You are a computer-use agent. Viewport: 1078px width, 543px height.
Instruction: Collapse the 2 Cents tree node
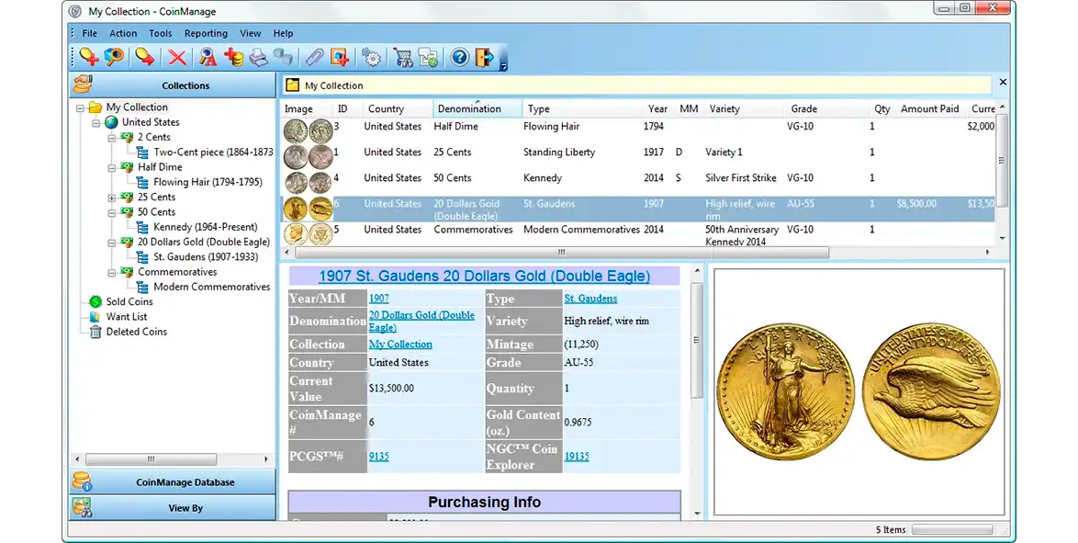111,138
